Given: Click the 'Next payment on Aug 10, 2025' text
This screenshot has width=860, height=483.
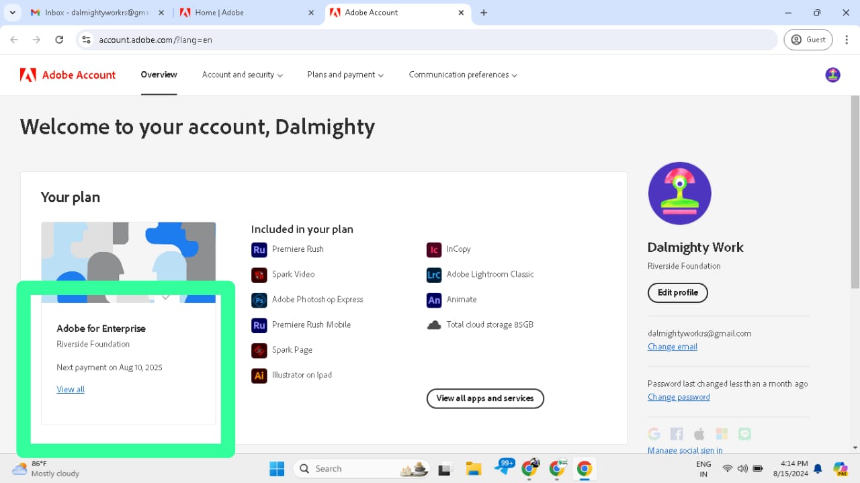Looking at the screenshot, I should [110, 367].
